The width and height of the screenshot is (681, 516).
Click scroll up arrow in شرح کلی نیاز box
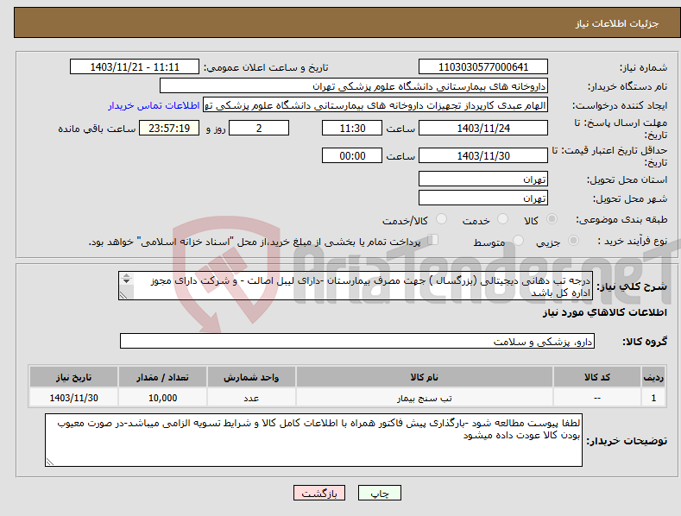[126, 275]
